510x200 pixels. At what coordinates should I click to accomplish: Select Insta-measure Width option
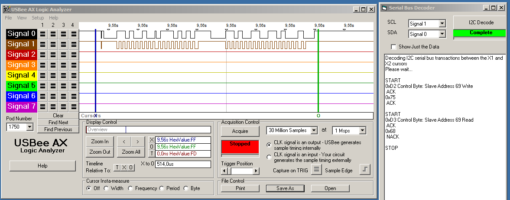tap(106, 188)
